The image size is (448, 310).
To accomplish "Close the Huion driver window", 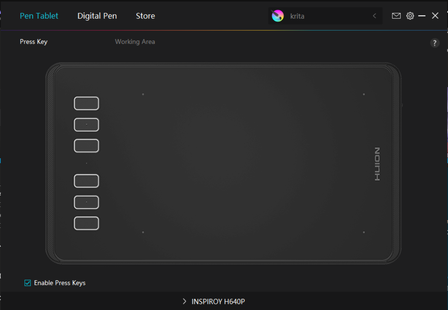I will click(435, 16).
